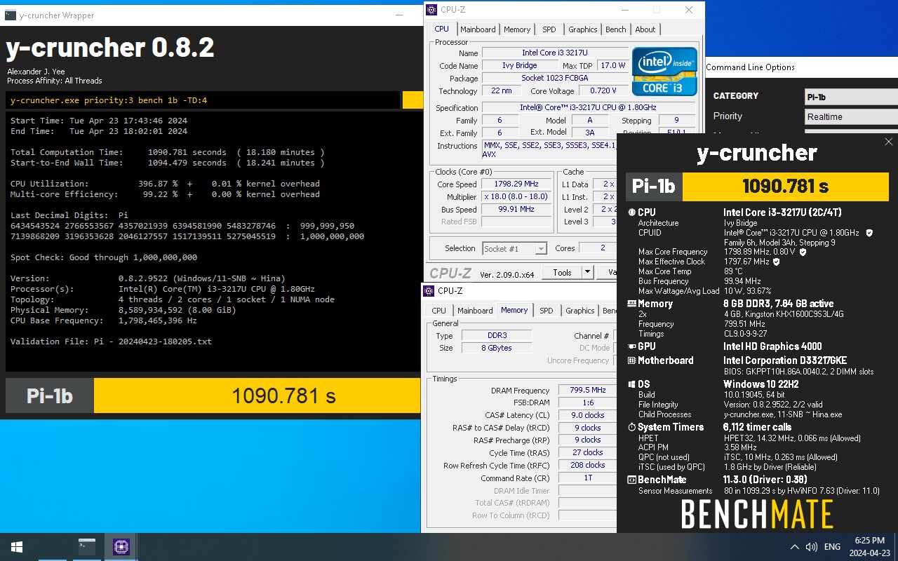Open the terminal app in taskbar
Viewport: 898px width, 561px height.
pyautogui.click(x=87, y=547)
